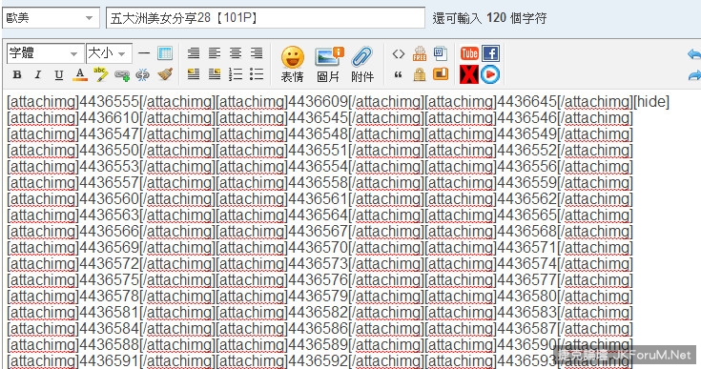Click attachment code 4436564 in editor
The height and width of the screenshot is (369, 701).
click(x=318, y=215)
